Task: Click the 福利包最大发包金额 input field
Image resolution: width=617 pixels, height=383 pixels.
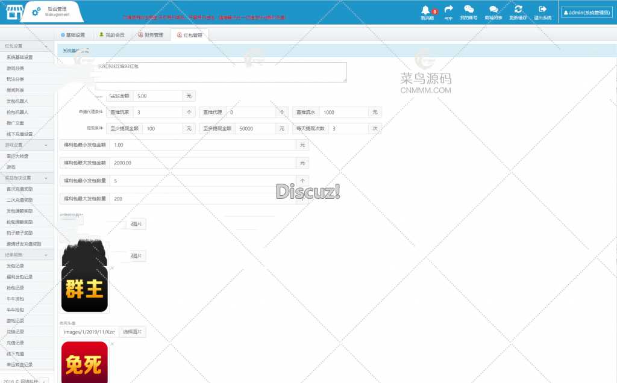Action: coord(203,163)
